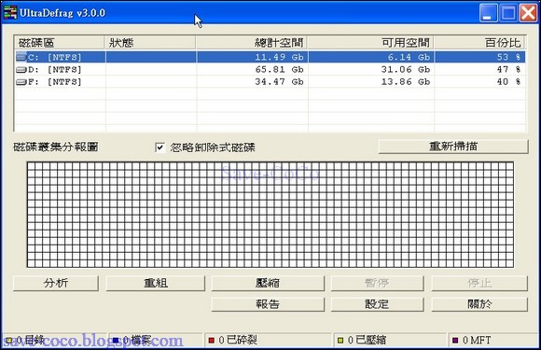Click the 重組 defragment button

(x=155, y=283)
